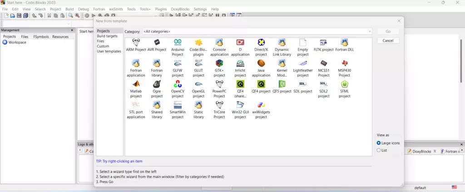465x192 pixels.
Task: Select the DoxyBlocks log tab
Action: coord(421,151)
